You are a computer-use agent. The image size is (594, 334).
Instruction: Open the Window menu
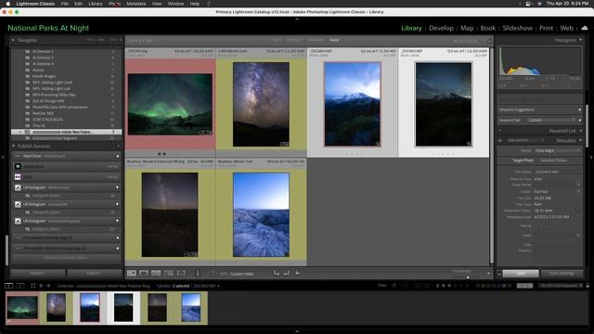point(175,4)
